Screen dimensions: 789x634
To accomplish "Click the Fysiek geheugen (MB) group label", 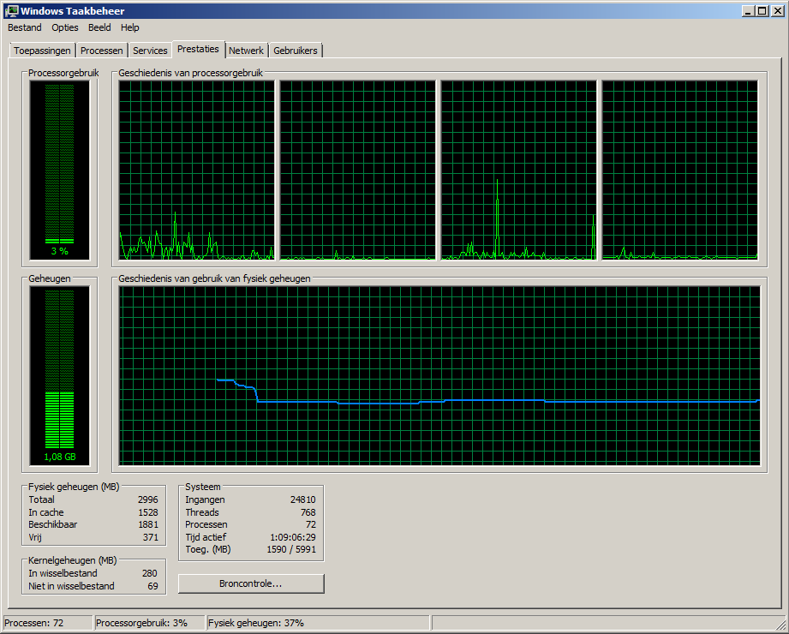I will [74, 487].
